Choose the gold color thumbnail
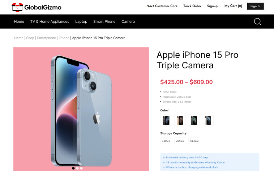Viewport: 274px width, 171px height. [180, 120]
